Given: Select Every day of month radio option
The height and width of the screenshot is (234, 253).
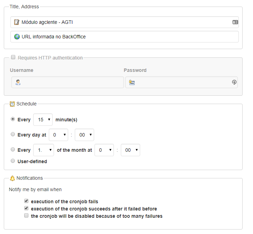Looking at the screenshot, I should [x=13, y=149].
